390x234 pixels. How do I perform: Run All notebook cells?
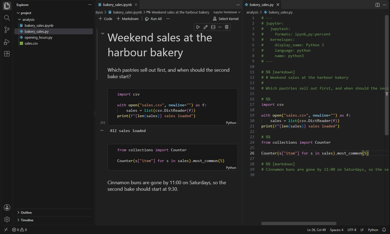154,19
